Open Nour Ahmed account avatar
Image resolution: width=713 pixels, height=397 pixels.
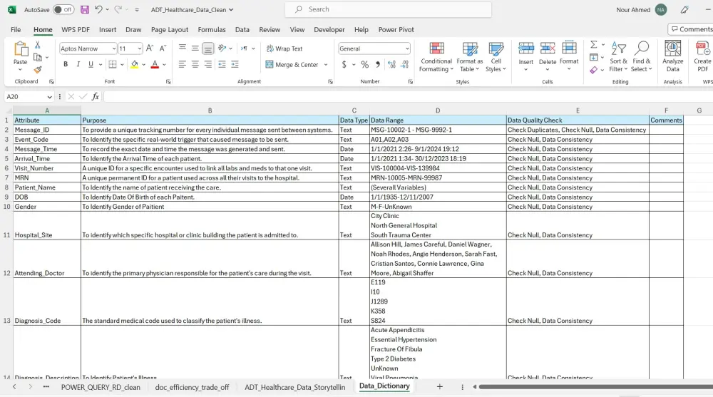click(x=661, y=9)
